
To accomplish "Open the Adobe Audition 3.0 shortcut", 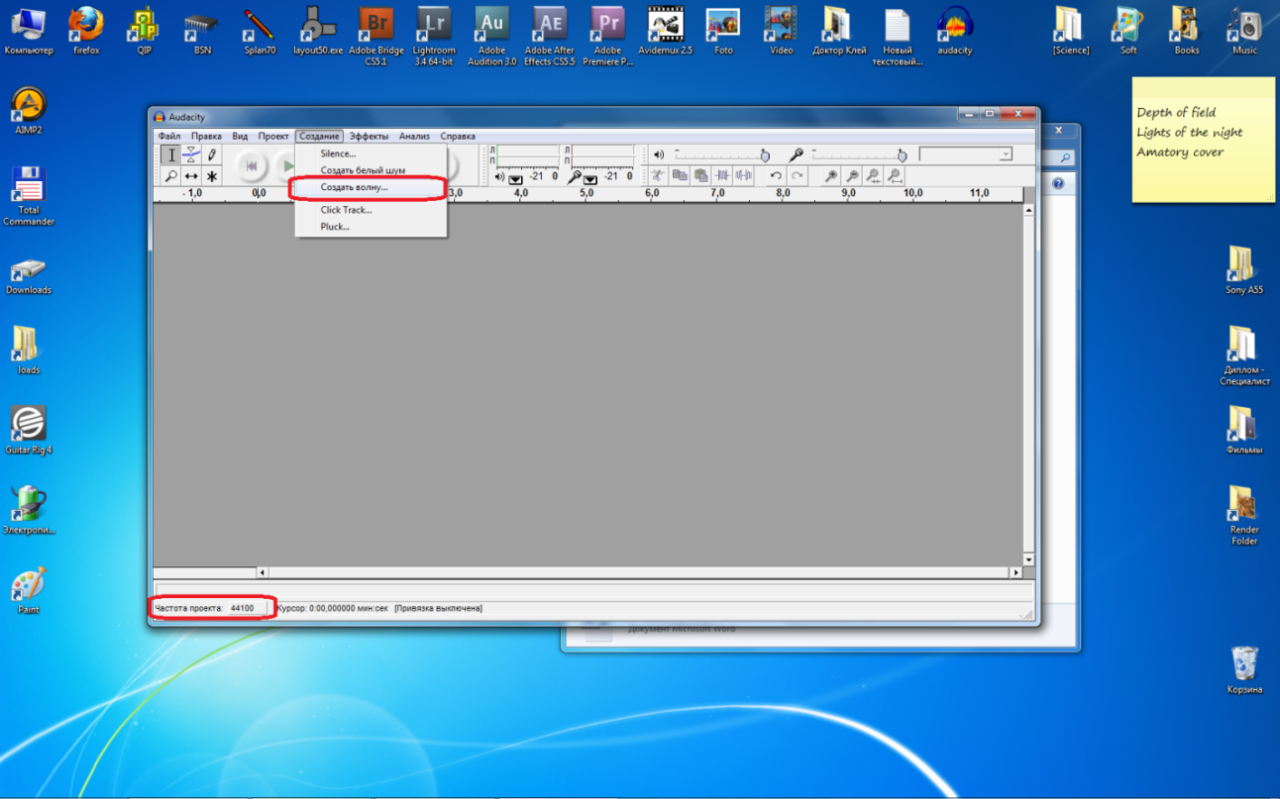I will click(491, 36).
